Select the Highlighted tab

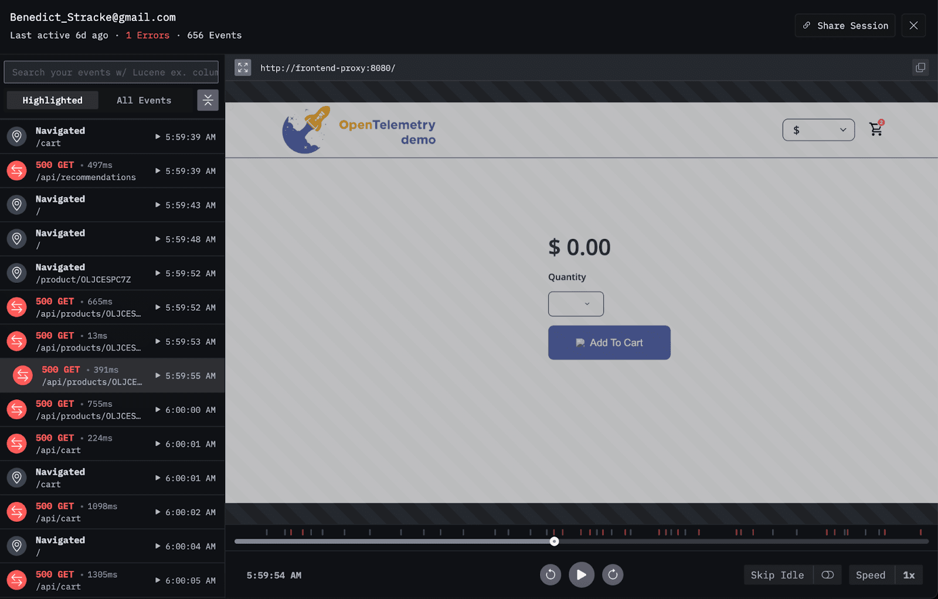(53, 101)
